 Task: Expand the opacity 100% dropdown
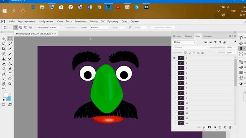tap(235, 48)
